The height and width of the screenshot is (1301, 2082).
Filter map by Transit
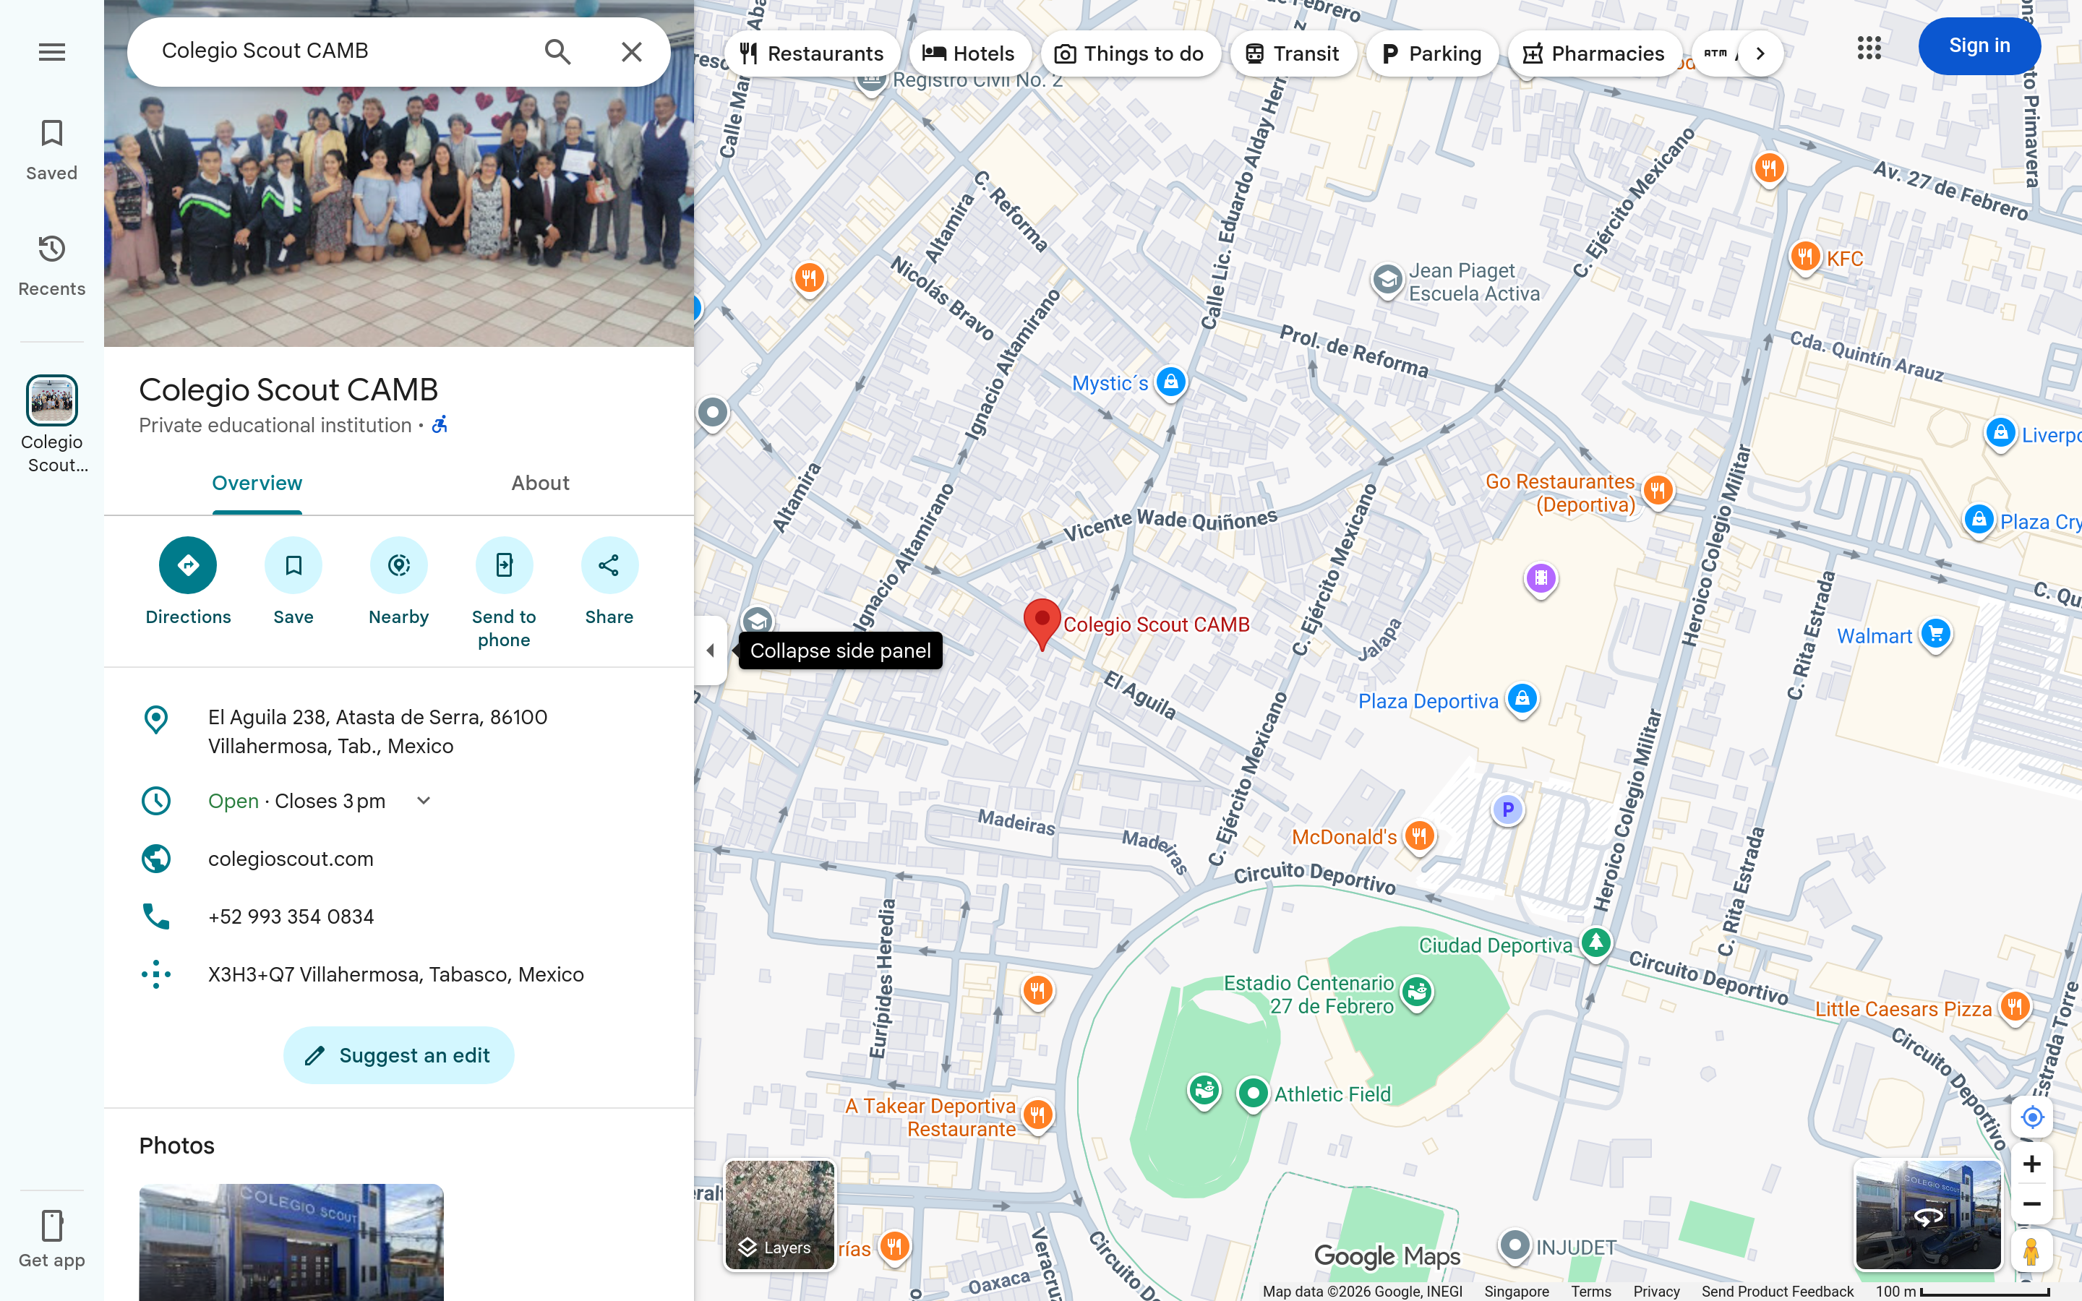1293,53
